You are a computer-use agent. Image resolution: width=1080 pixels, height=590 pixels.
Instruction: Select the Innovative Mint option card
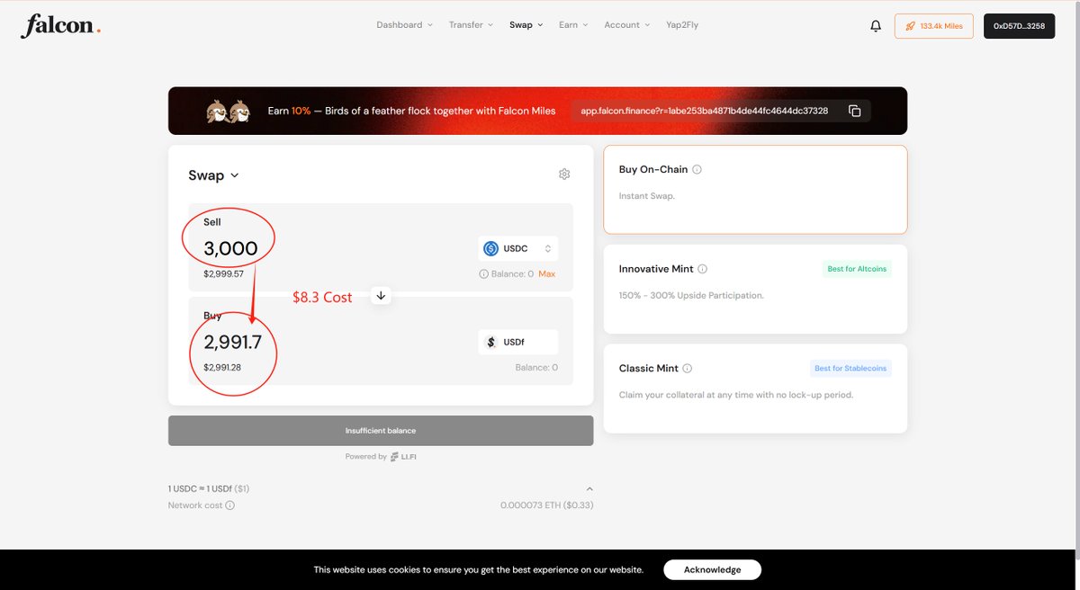click(x=755, y=289)
